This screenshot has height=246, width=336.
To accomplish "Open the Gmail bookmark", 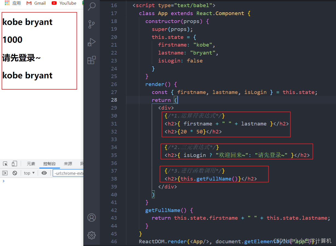I will (36, 3).
